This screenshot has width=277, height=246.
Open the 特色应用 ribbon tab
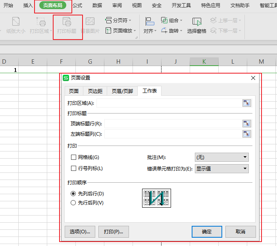pos(211,6)
